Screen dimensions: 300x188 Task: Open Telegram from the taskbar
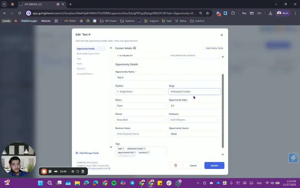coord(132,183)
